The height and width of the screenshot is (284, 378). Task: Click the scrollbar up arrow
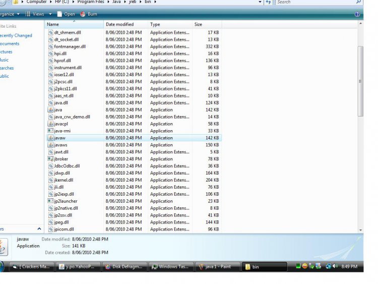pos(360,23)
